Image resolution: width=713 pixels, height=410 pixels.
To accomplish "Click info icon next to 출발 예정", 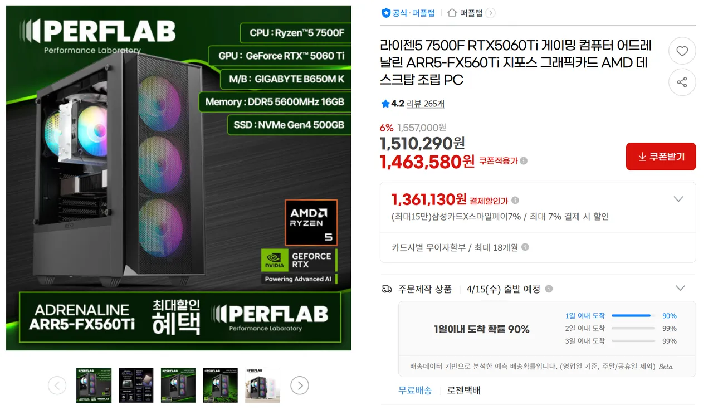I will click(x=549, y=289).
